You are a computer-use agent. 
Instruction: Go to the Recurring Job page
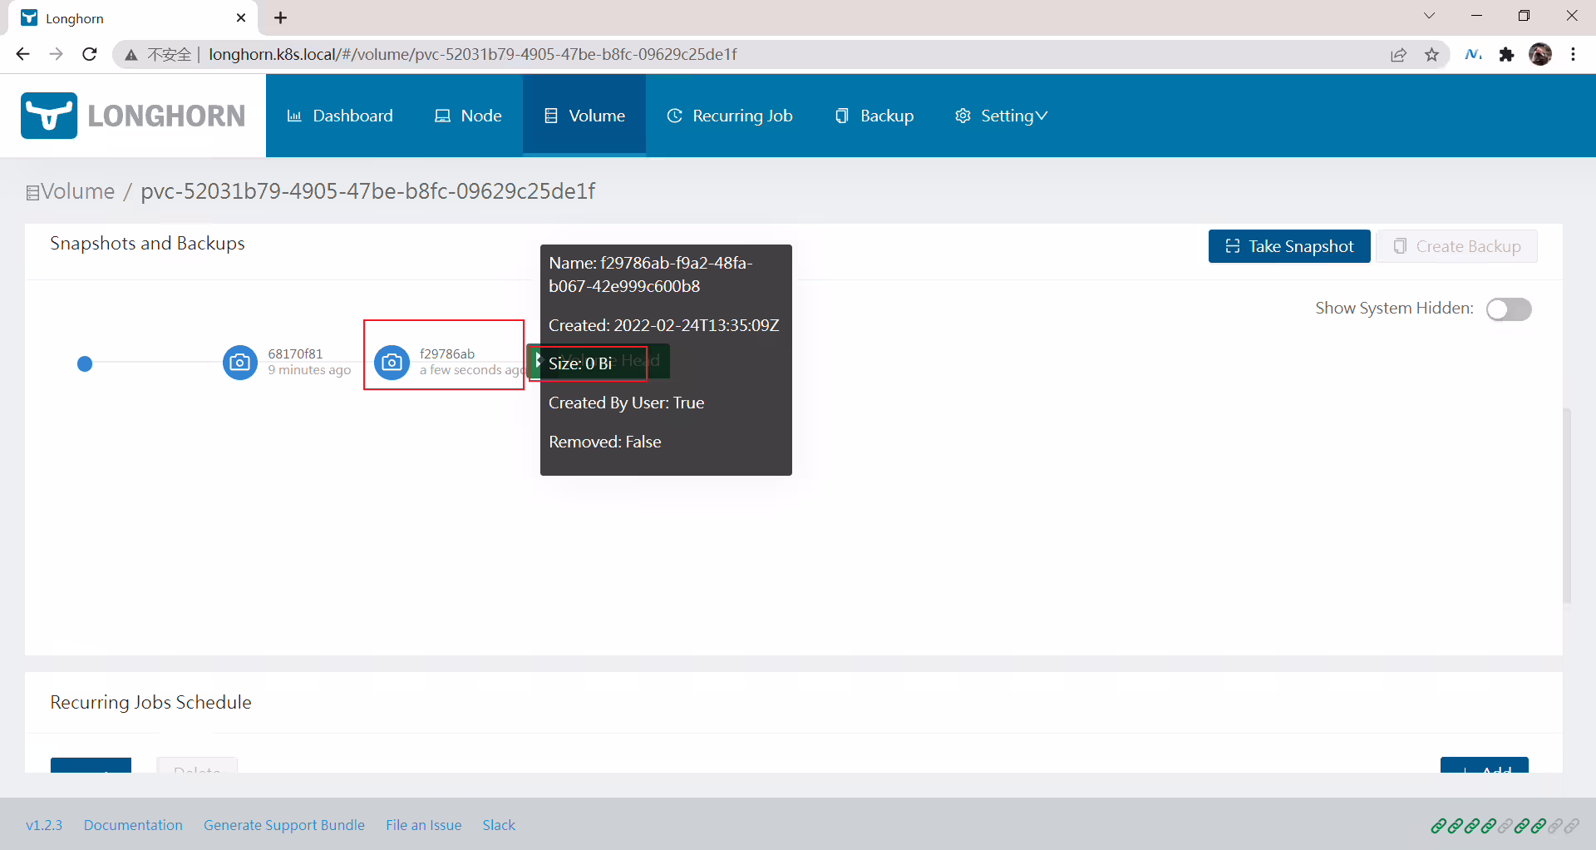(x=730, y=116)
